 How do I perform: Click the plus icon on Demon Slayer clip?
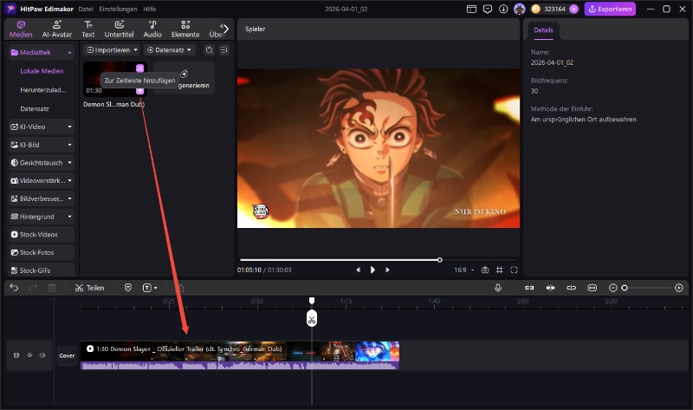pos(139,91)
